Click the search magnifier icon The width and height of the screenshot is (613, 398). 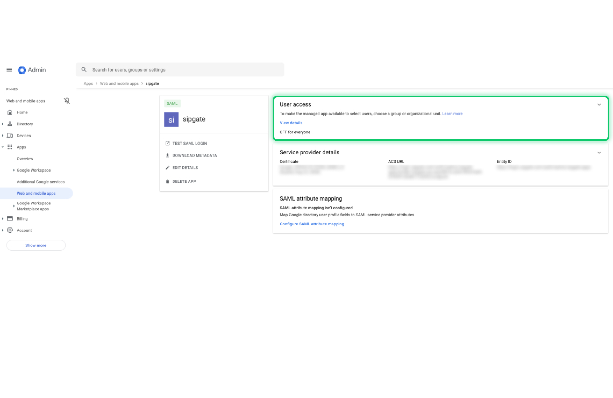click(x=84, y=70)
